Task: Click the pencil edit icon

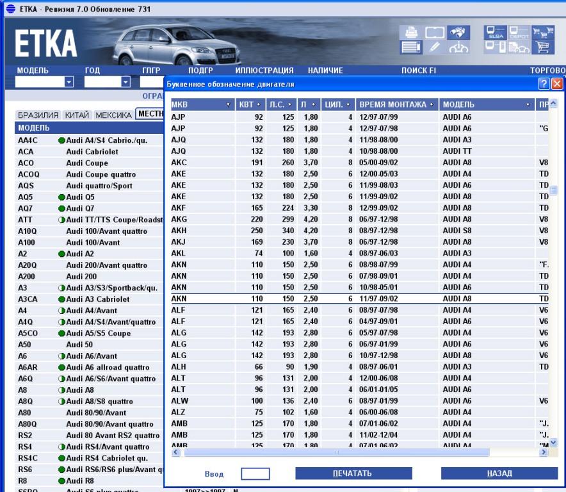Action: tap(434, 47)
